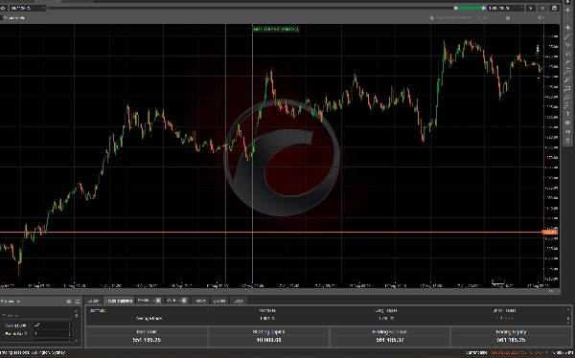575x358 pixels.
Task: Click the eye icon left of the start date dropdown
Action: [3, 8]
